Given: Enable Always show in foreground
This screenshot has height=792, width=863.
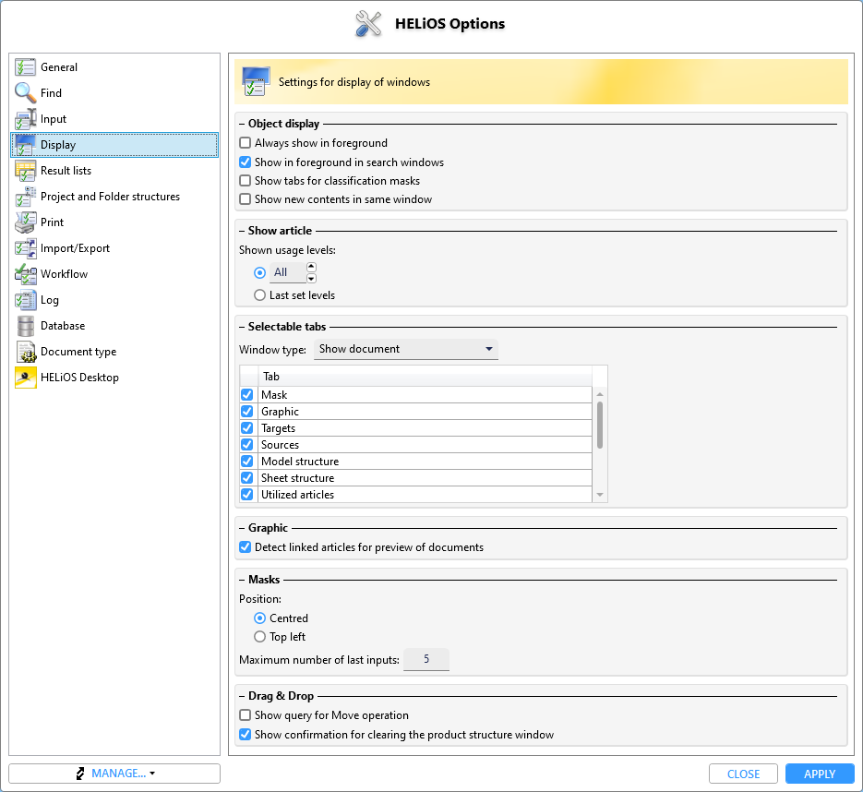Looking at the screenshot, I should 245,143.
